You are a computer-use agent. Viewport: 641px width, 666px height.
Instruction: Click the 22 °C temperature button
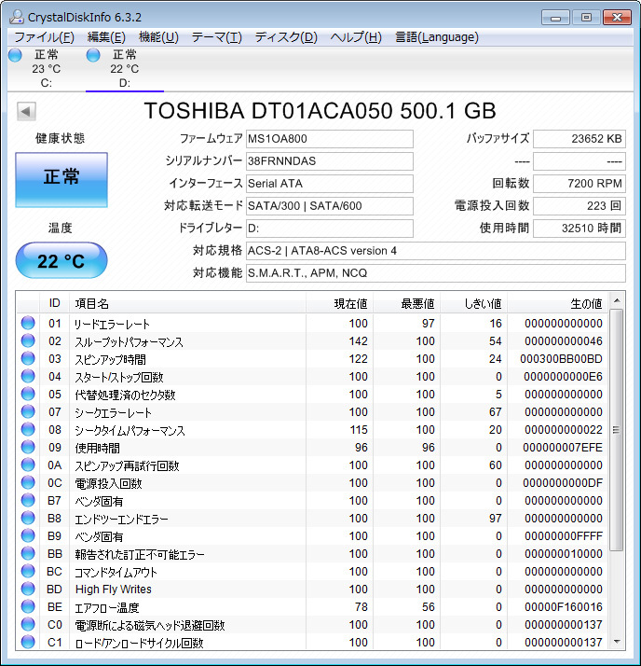coord(61,261)
